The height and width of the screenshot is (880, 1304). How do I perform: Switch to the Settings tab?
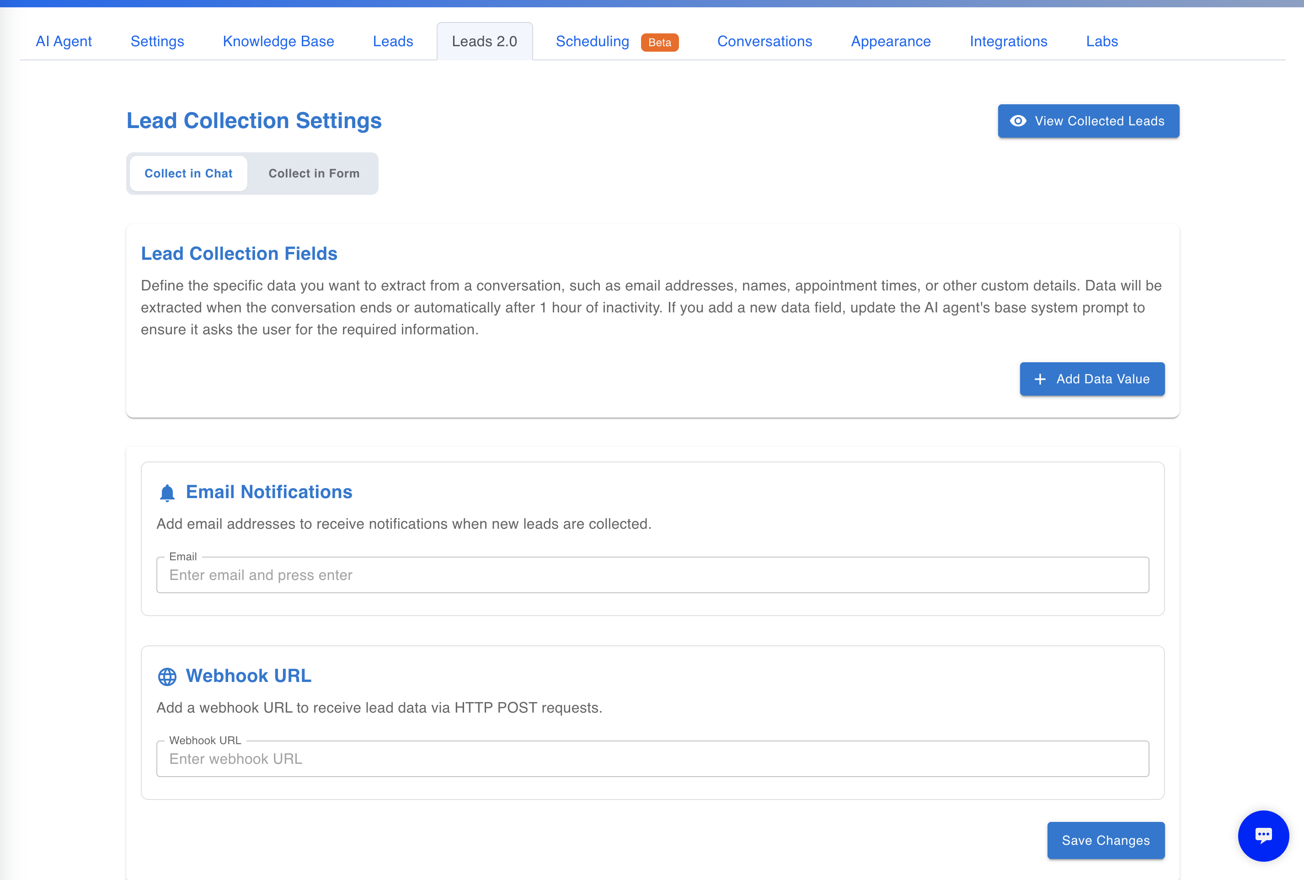157,42
